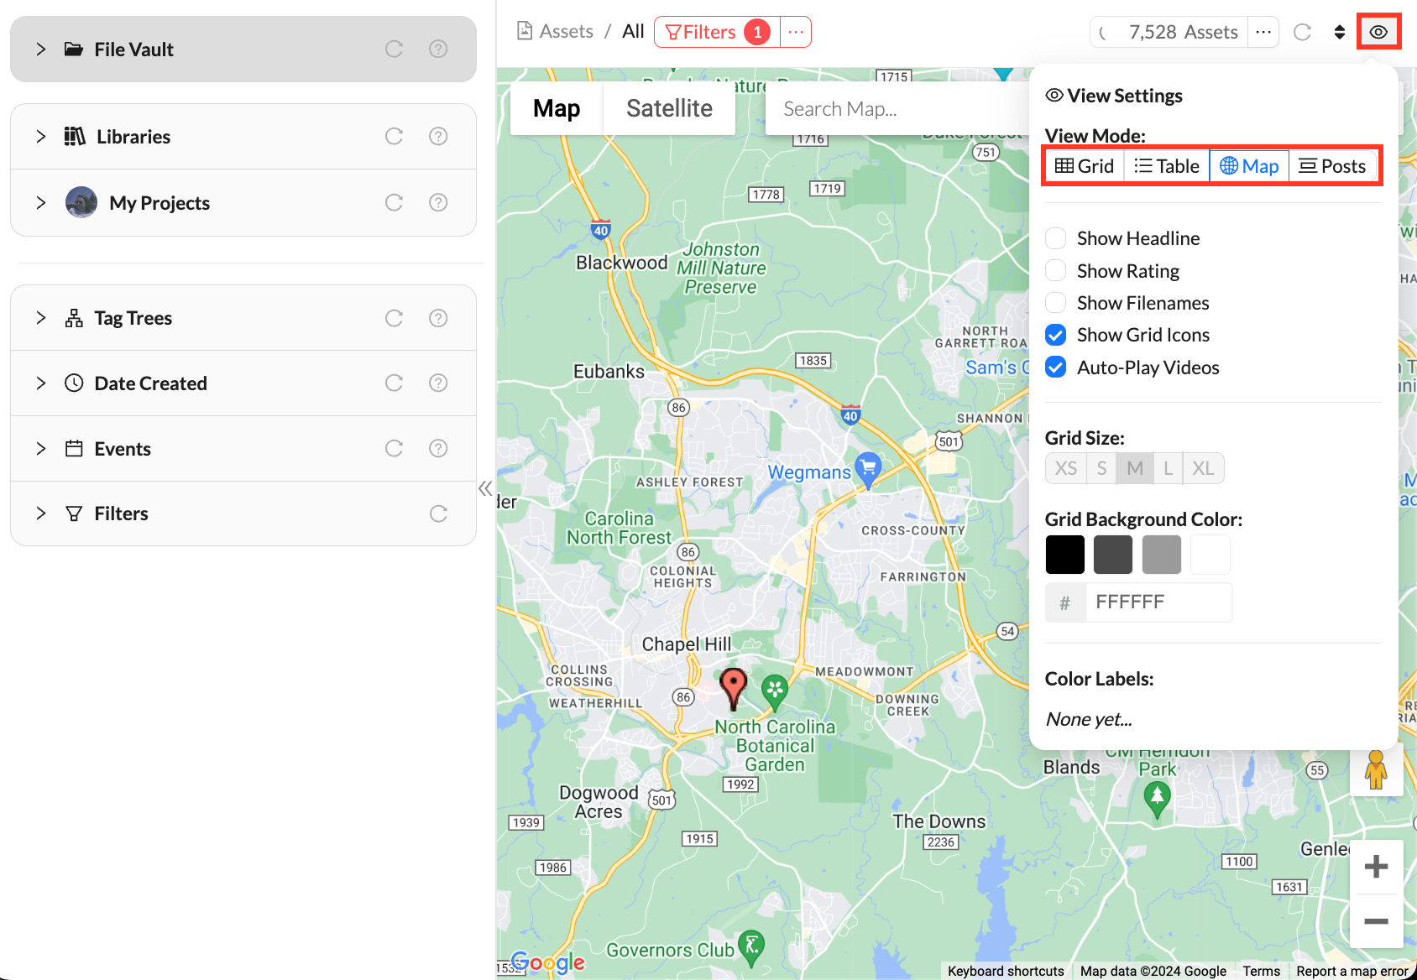Image resolution: width=1417 pixels, height=980 pixels.
Task: Click the red map pin marker
Action: pyautogui.click(x=733, y=687)
